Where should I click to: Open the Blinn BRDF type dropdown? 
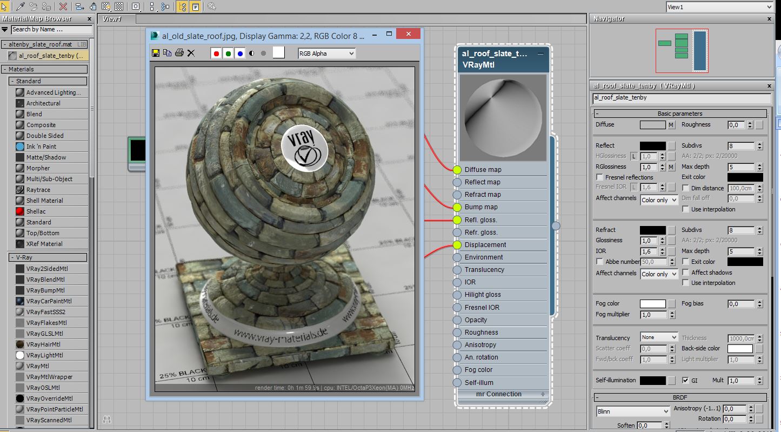coord(633,411)
